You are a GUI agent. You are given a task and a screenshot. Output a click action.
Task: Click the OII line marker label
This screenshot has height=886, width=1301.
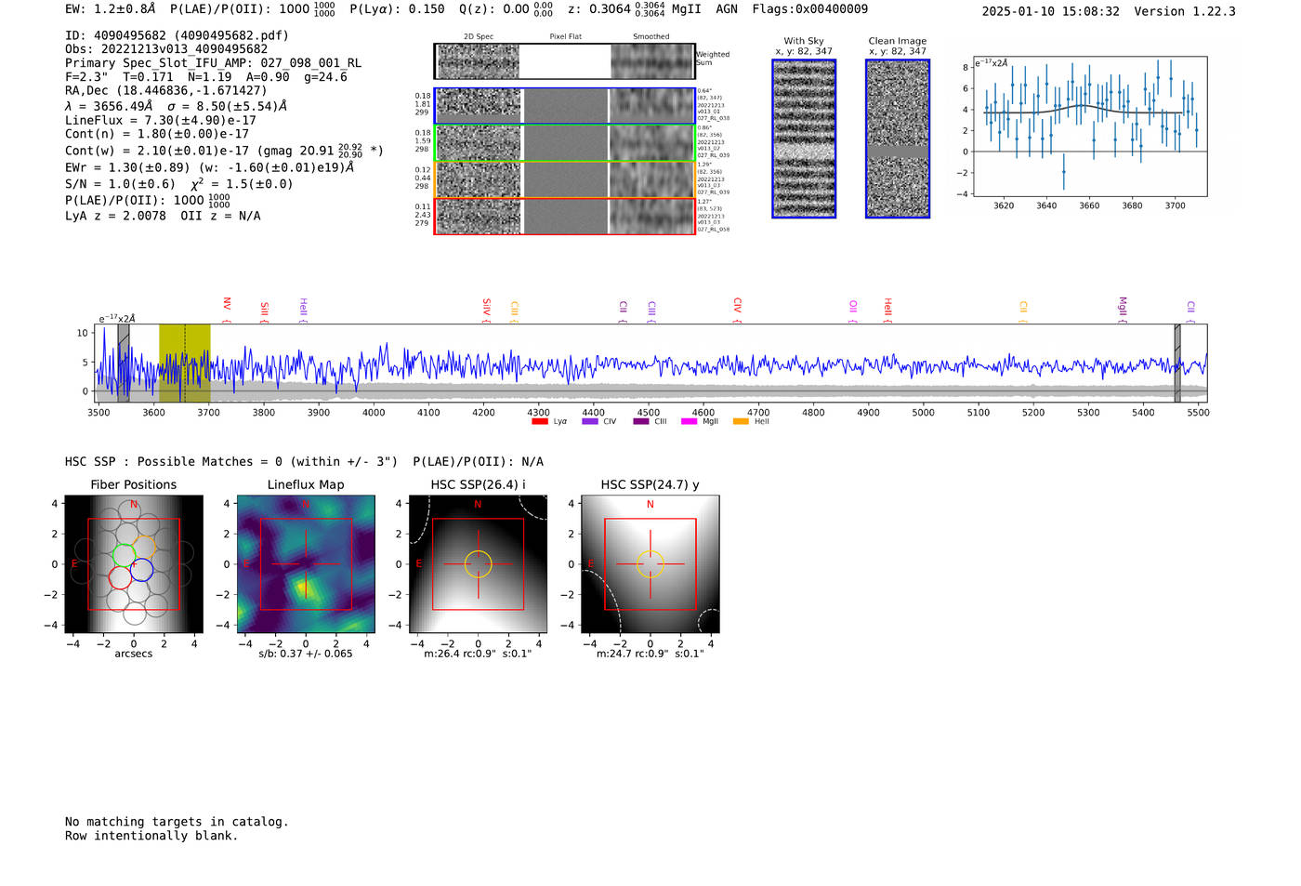tap(853, 307)
